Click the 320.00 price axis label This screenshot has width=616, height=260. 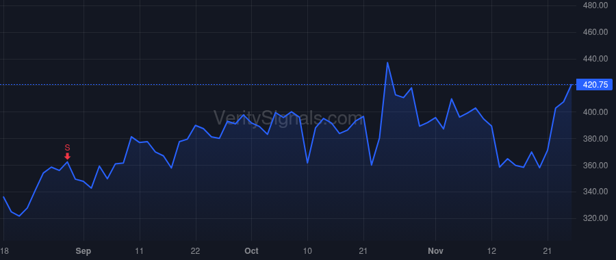(595, 218)
